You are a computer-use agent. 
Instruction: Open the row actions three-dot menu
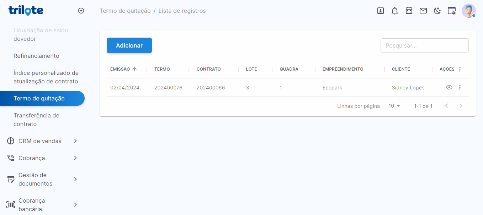pos(460,87)
